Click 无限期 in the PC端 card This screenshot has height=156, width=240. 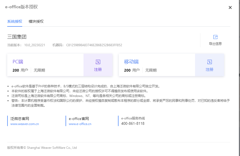pos(39,70)
